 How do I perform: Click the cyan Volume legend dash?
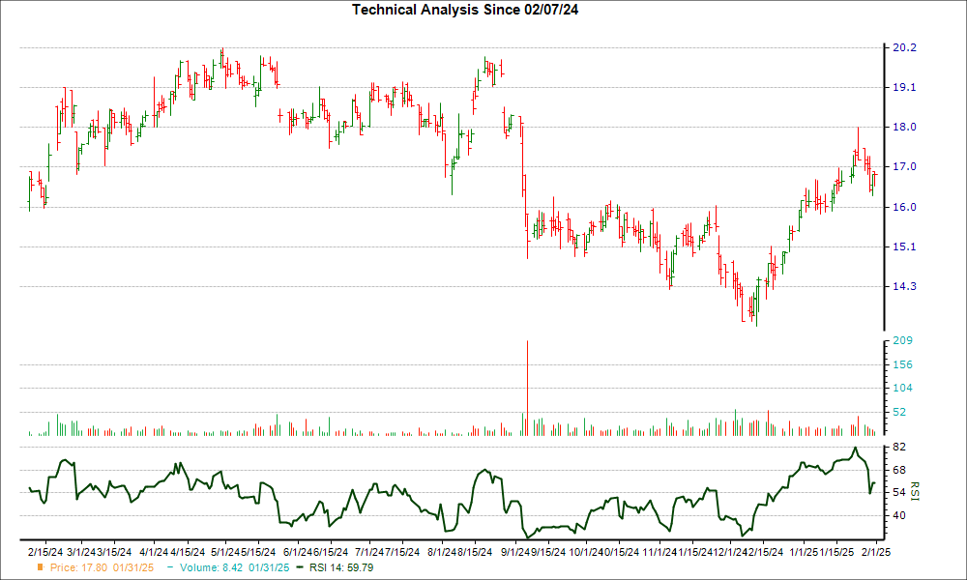(170, 567)
